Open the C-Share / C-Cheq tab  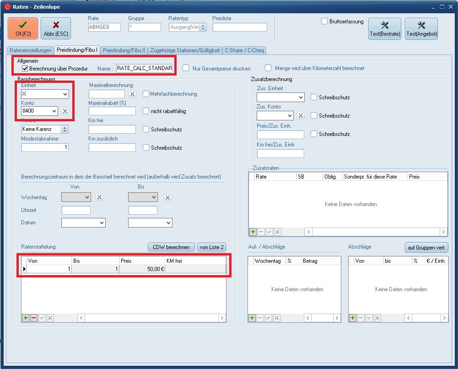(x=244, y=50)
